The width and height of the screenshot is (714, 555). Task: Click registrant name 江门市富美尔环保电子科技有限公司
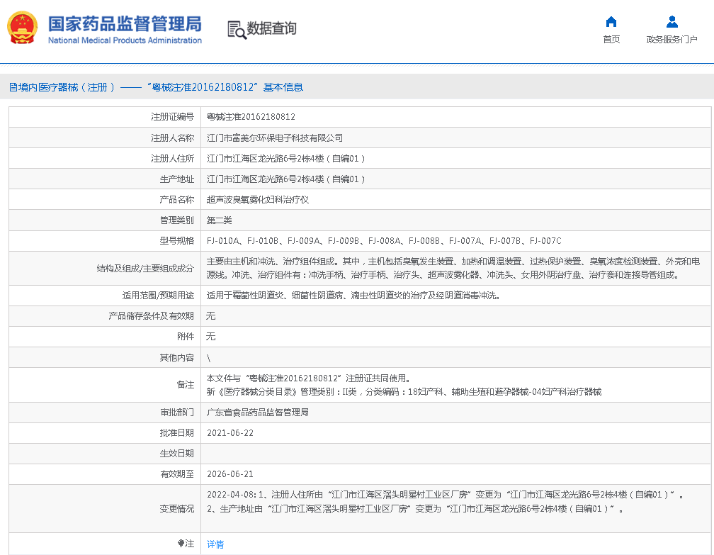pos(274,138)
